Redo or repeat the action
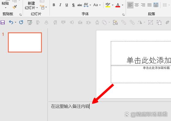The width and height of the screenshot is (171, 121). click(x=21, y=22)
